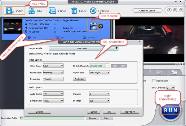Viewport: 186px width, 126px height.
Task: Open the help question mark icon
Action: pyautogui.click(x=181, y=10)
